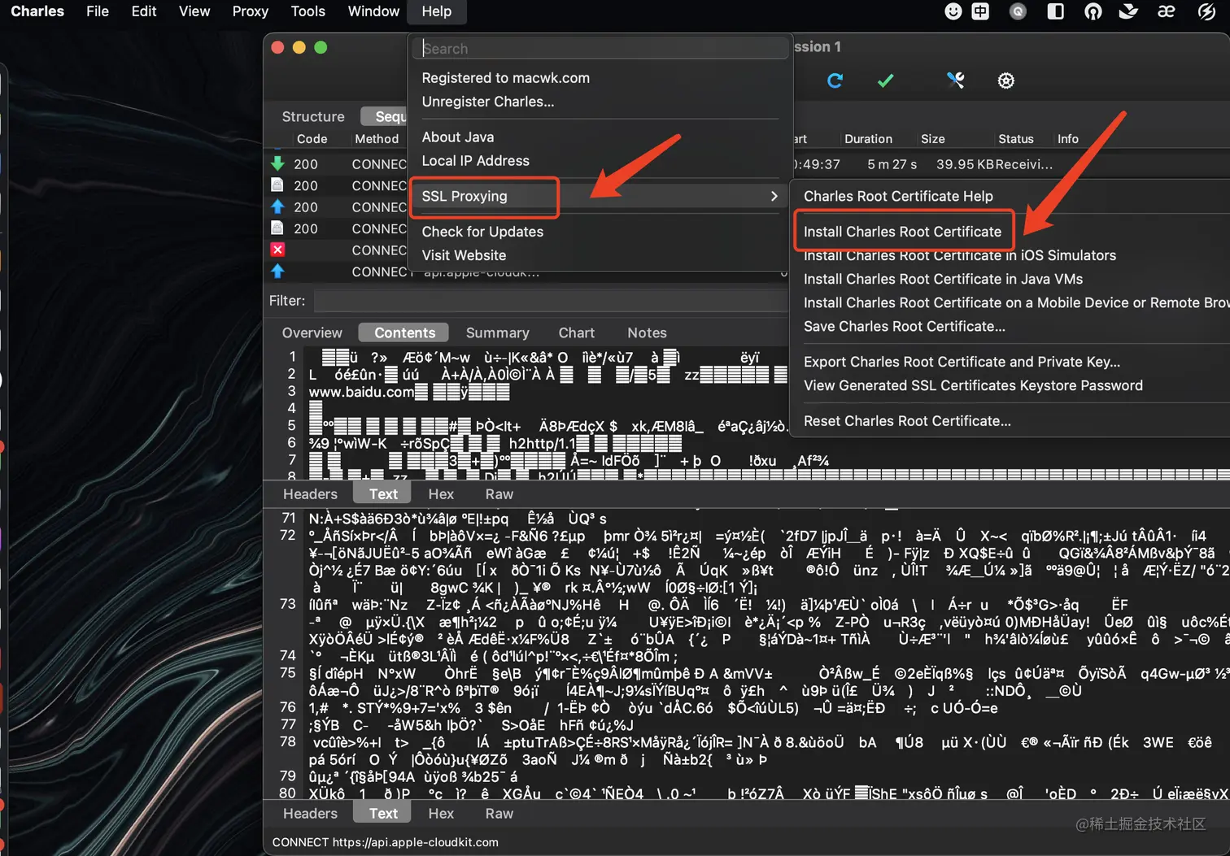Open the Tools menu in menu bar
The width and height of the screenshot is (1230, 856).
[x=308, y=11]
